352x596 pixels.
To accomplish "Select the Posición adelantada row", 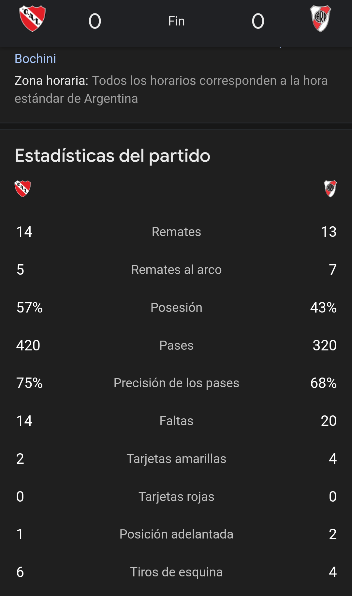I will click(176, 534).
